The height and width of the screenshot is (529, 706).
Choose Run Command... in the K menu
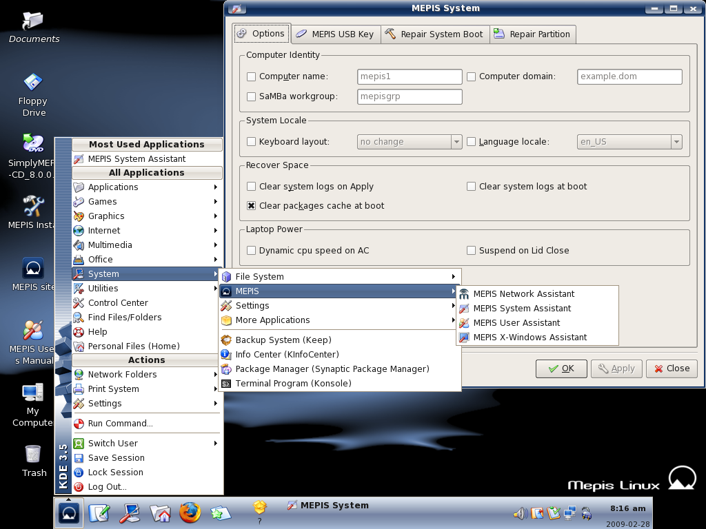pyautogui.click(x=147, y=424)
